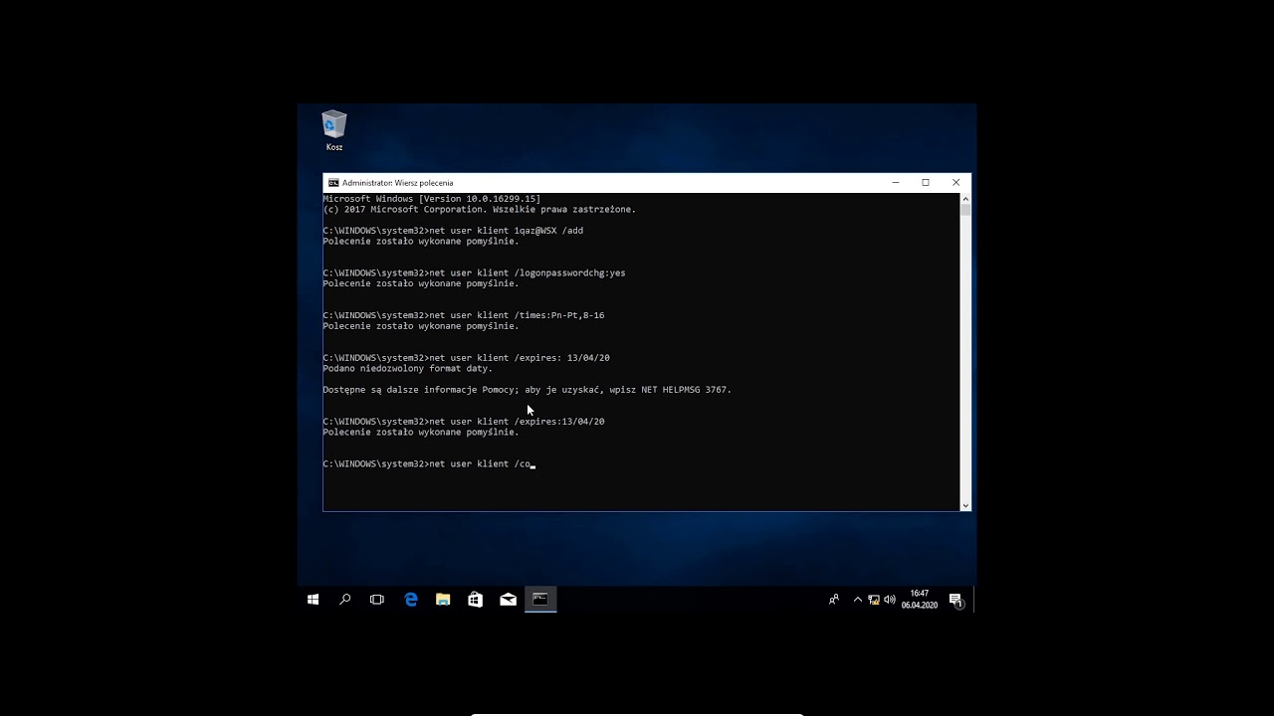Open Microsoft Store from the taskbar
Image resolution: width=1274 pixels, height=716 pixels.
coord(476,600)
